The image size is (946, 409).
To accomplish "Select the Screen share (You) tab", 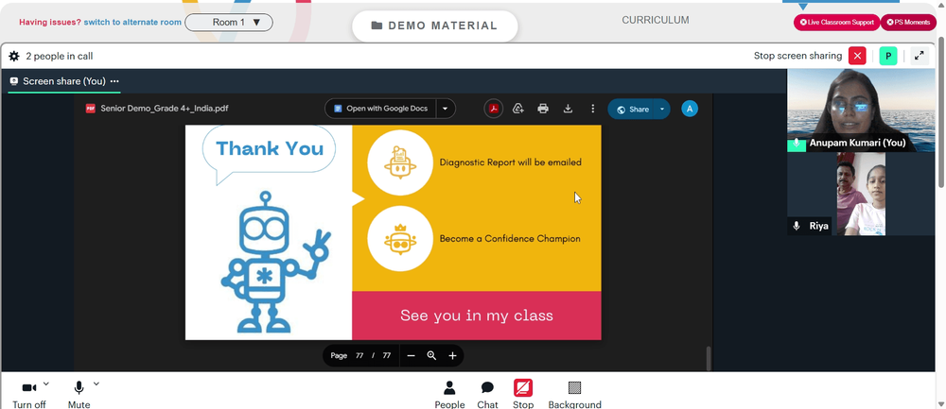I will point(64,81).
